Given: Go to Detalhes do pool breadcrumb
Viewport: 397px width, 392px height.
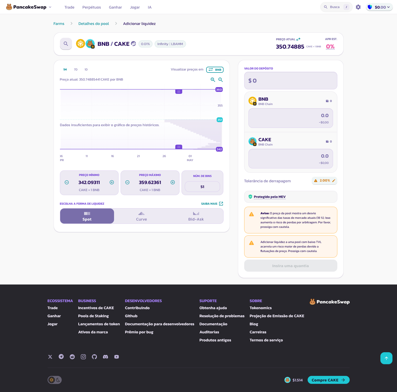Looking at the screenshot, I should coord(94,24).
